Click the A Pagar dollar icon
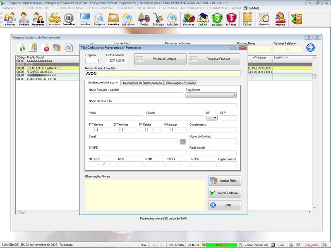 point(231,19)
